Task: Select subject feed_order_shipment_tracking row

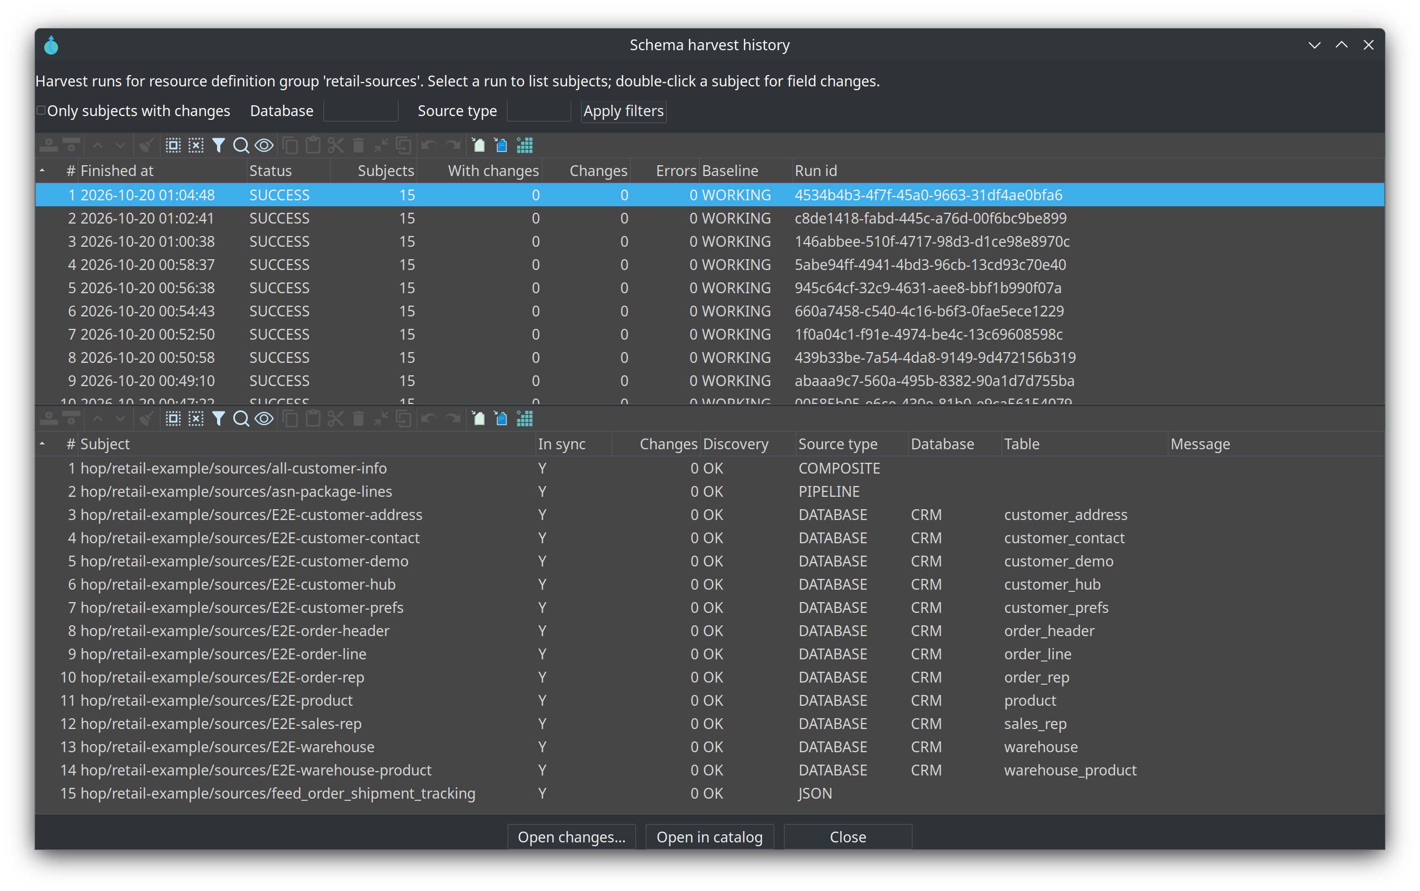Action: click(x=709, y=793)
